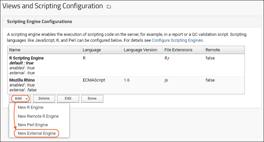Click the Remote column header
264x142 pixels.
(x=213, y=50)
